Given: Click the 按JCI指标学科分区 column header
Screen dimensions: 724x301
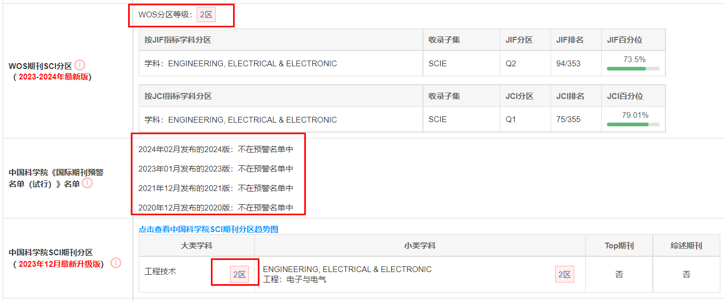Looking at the screenshot, I should 178,96.
